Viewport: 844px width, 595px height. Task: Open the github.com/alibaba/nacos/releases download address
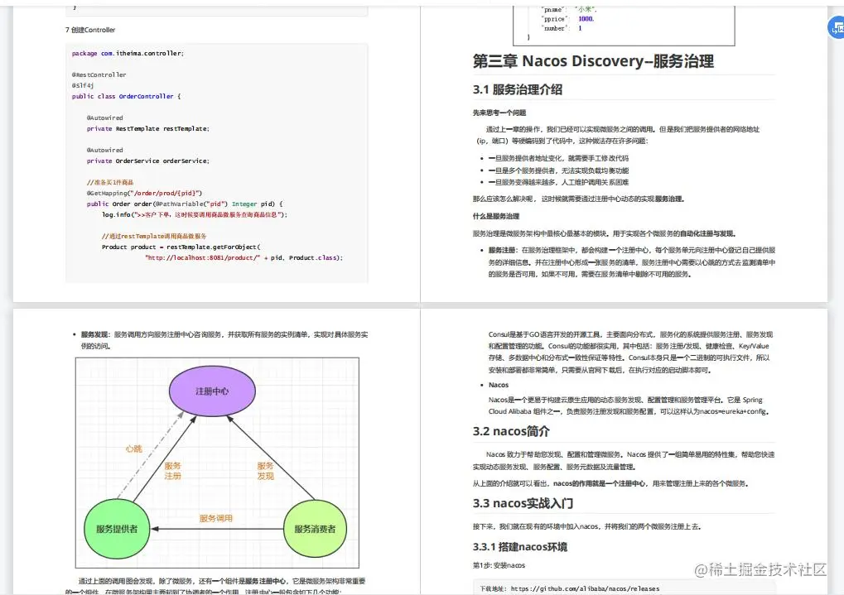[x=585, y=589]
